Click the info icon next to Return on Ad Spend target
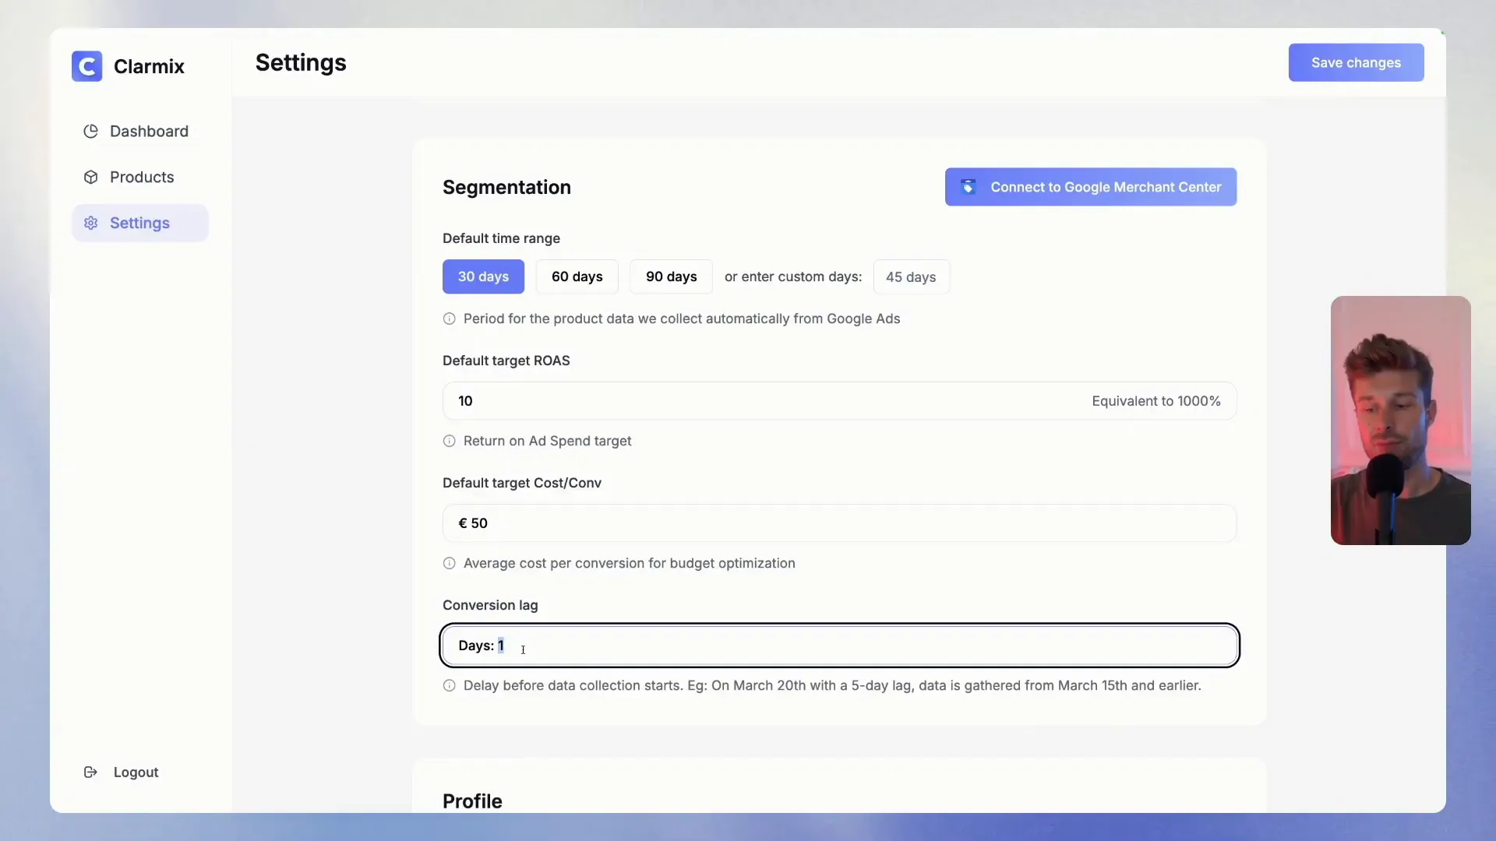Viewport: 1496px width, 841px height. tap(449, 441)
